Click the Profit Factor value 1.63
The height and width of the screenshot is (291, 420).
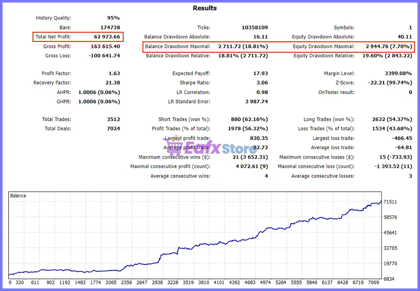[114, 73]
